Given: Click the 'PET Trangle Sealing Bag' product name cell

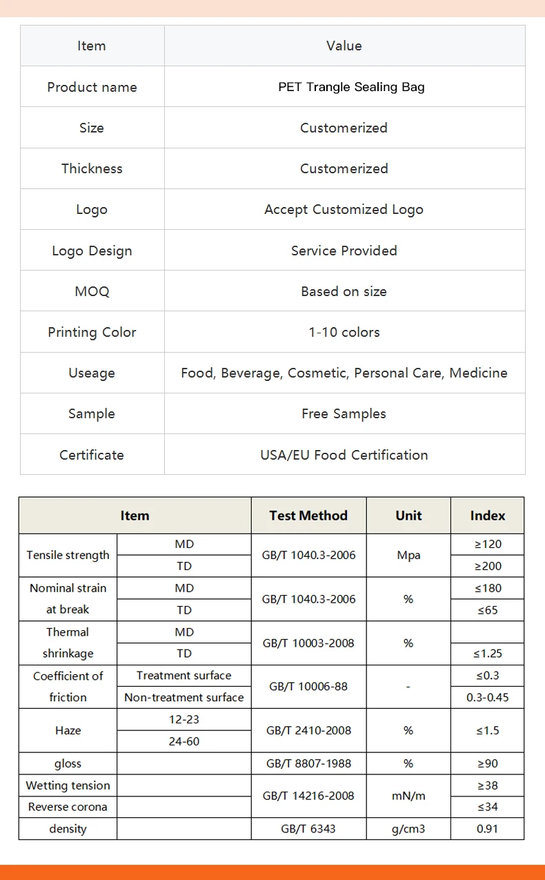Looking at the screenshot, I should [x=344, y=86].
